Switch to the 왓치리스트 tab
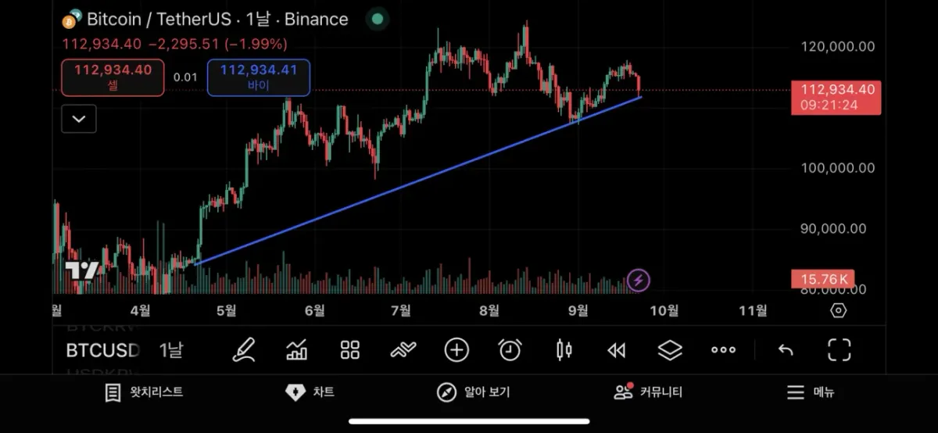Viewport: 938px width, 433px height. pos(144,392)
